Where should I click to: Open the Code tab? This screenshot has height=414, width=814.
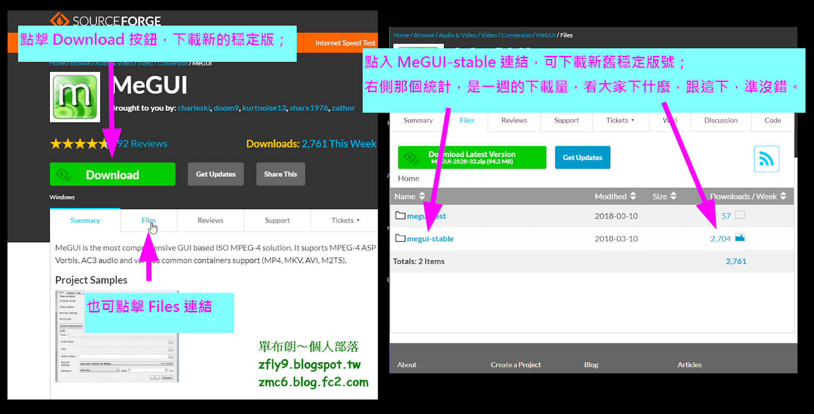(772, 120)
